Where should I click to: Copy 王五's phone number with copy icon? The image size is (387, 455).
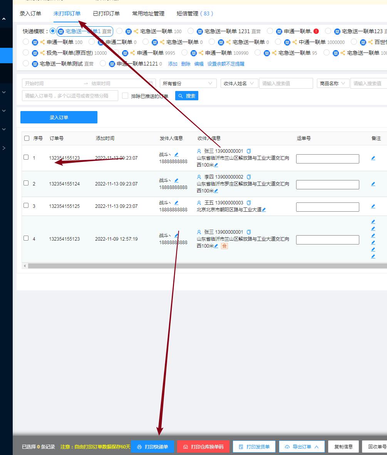tap(249, 202)
